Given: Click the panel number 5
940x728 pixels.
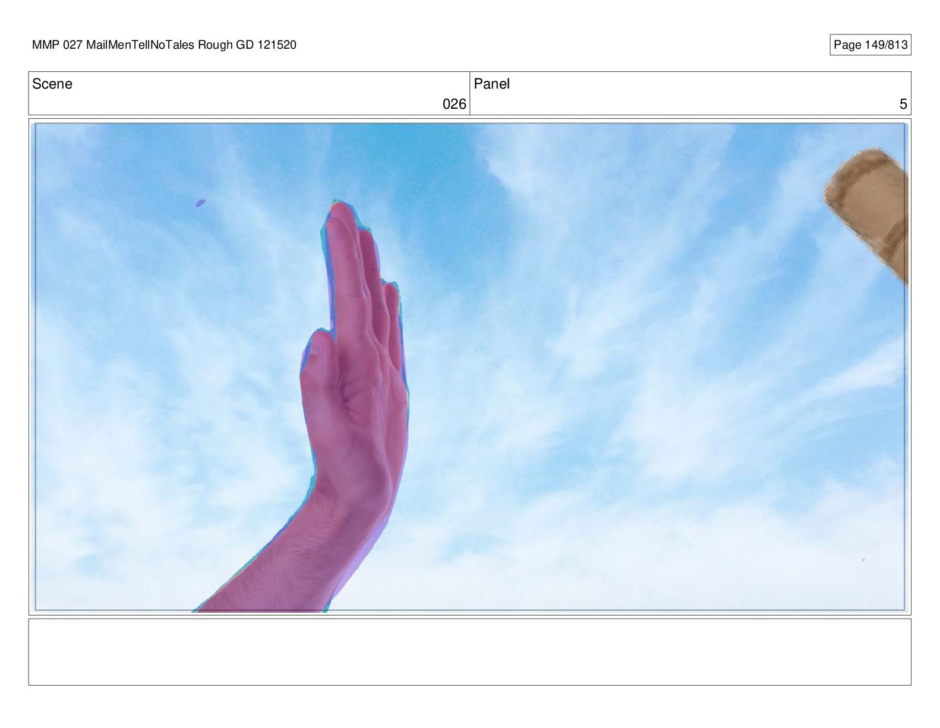Looking at the screenshot, I should [903, 104].
